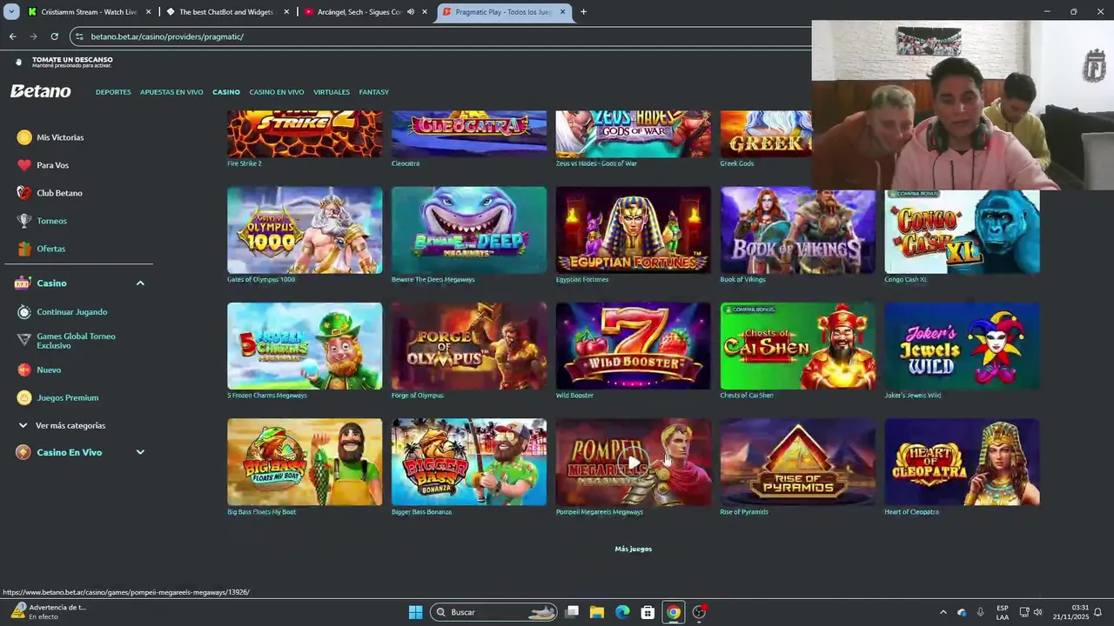Click the Torneos trophy icon
Image resolution: width=1114 pixels, height=626 pixels.
(x=24, y=221)
